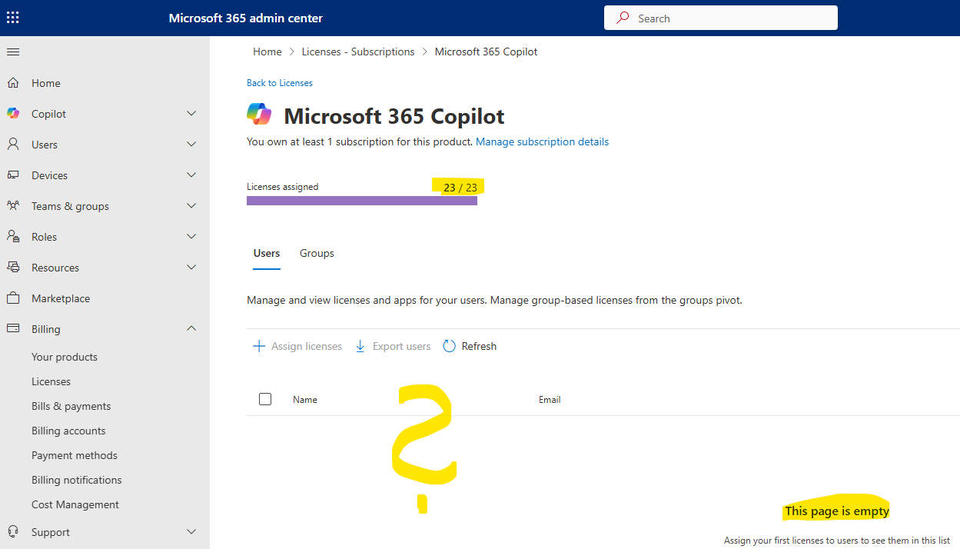Open Manage subscription details link
Viewport: 960px width, 549px height.
[x=543, y=141]
